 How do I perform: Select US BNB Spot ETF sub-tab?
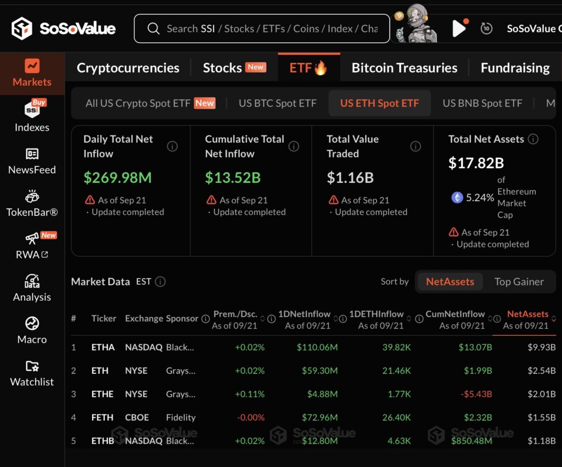point(482,103)
